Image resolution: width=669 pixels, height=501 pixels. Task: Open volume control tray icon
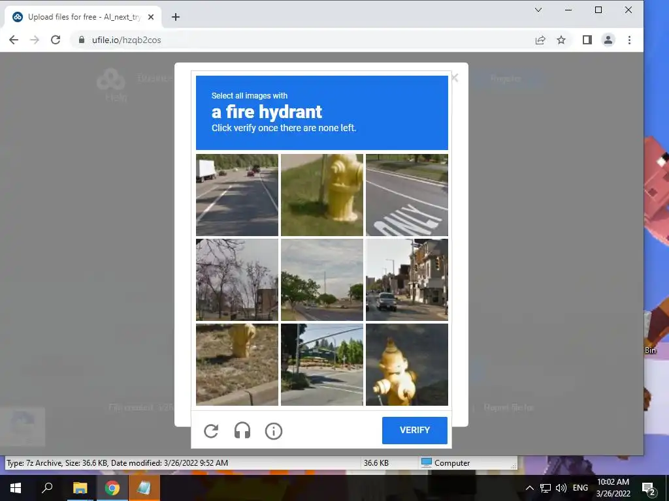561,488
